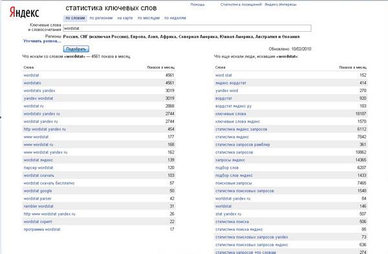Open 'www wordstat yandex ru' link
Image resolution: width=388 pixels, height=254 pixels.
pos(45,152)
